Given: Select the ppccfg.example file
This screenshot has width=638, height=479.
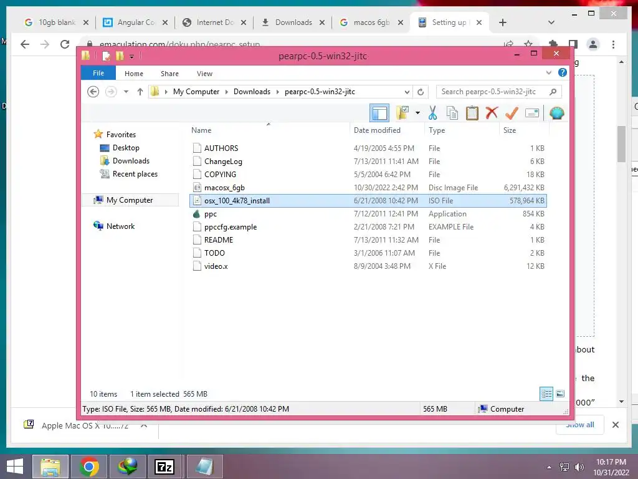Looking at the screenshot, I should pyautogui.click(x=368, y=226).
